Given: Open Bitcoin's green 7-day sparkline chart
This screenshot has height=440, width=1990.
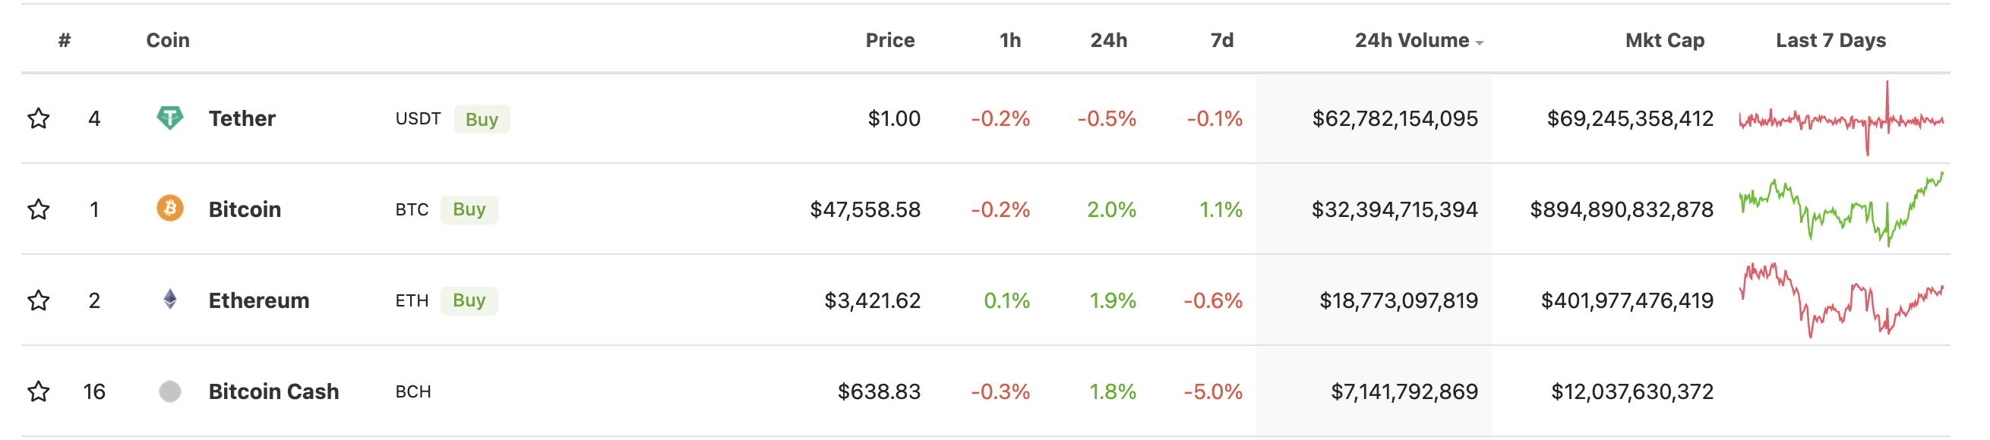Looking at the screenshot, I should click(1841, 209).
